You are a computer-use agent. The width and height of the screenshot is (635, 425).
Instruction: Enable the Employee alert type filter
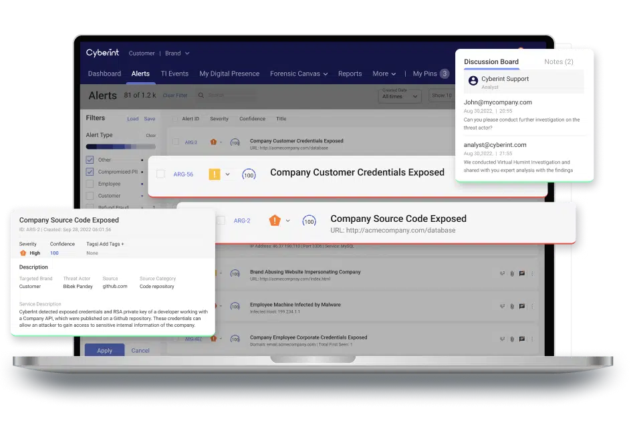[90, 184]
